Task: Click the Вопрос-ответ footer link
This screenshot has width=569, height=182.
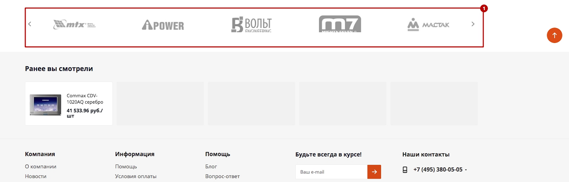Action: 222,176
